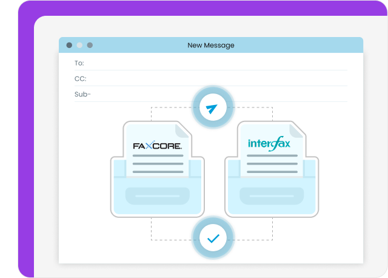The width and height of the screenshot is (388, 278).
Task: Click the interfax logo
Action: click(x=269, y=144)
